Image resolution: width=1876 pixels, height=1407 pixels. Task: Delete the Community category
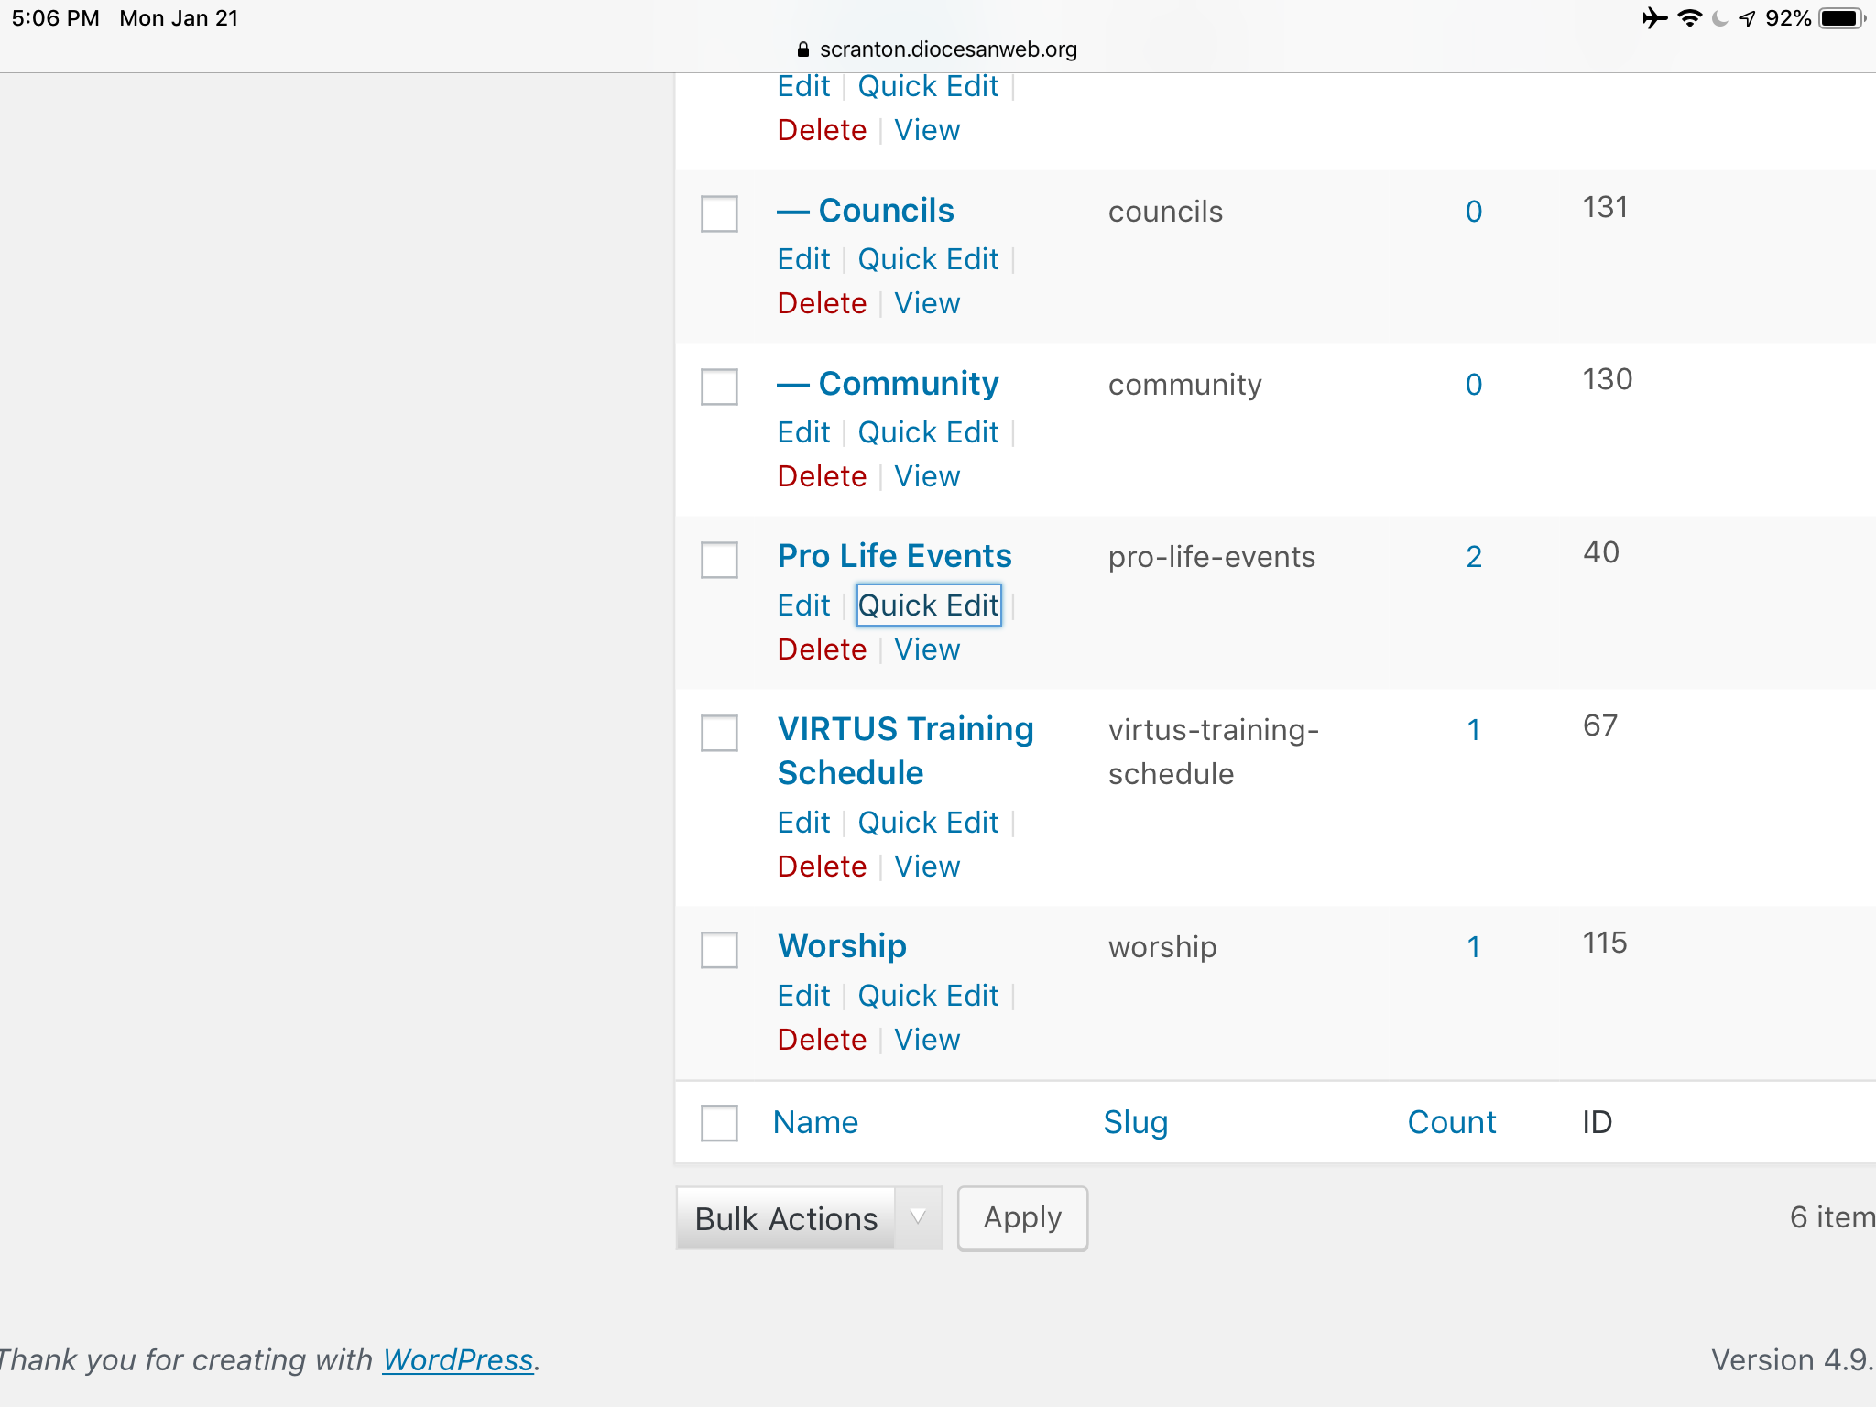click(x=822, y=476)
